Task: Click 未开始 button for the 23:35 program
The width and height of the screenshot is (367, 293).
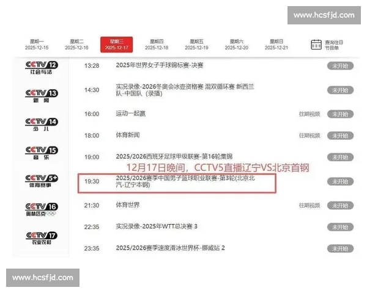Action: tap(340, 248)
